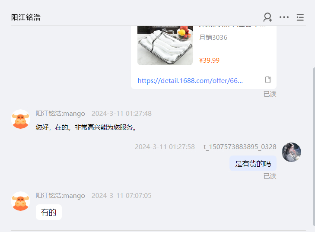The width and height of the screenshot is (315, 232).
Task: Click the 是有货的吗 message bubble
Action: click(x=253, y=163)
